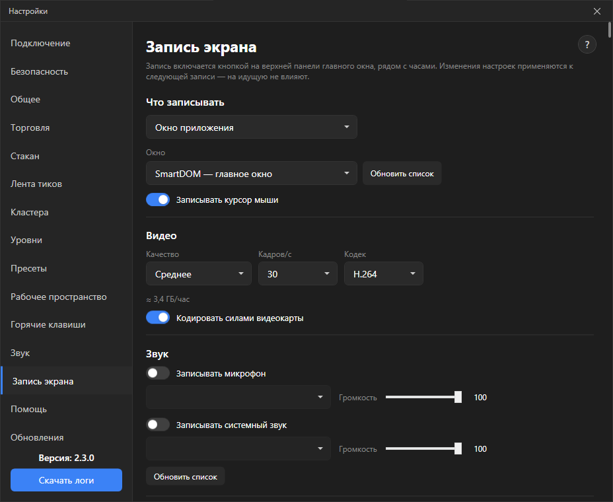The image size is (613, 502).
Task: Go to the Подключение settings section
Action: [67, 44]
